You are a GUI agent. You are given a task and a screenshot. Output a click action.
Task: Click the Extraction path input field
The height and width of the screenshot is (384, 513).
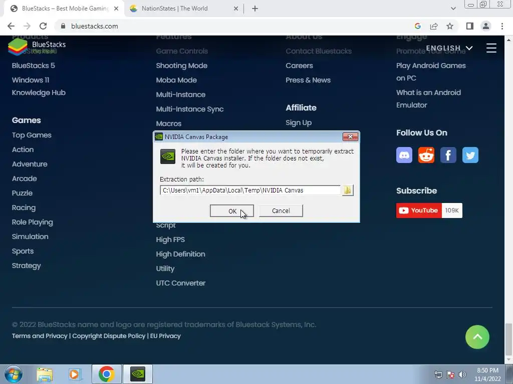[x=250, y=190]
